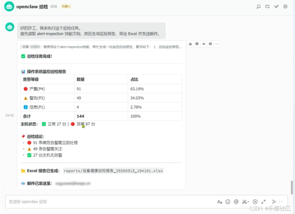Open chat settings gear icon
Screen dimensions: 295x214
click(x=285, y=7)
